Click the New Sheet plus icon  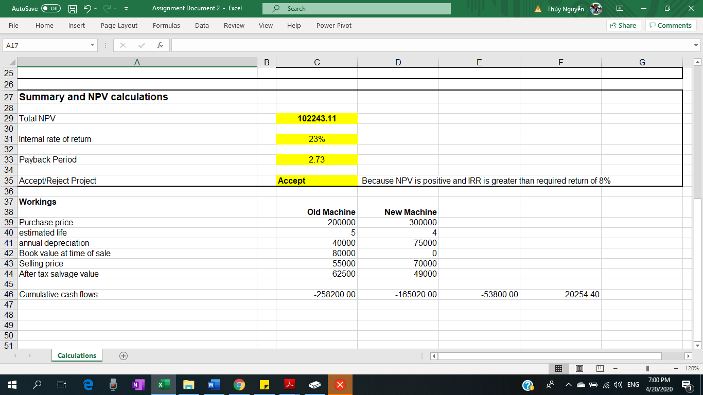124,355
